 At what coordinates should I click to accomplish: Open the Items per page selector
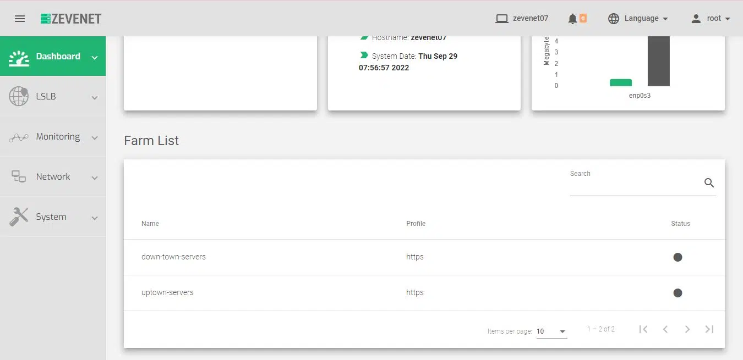(x=551, y=331)
